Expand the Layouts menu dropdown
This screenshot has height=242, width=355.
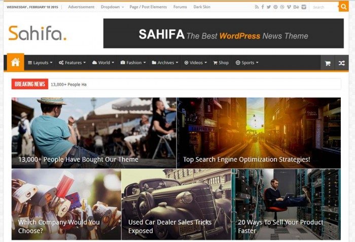pos(40,63)
